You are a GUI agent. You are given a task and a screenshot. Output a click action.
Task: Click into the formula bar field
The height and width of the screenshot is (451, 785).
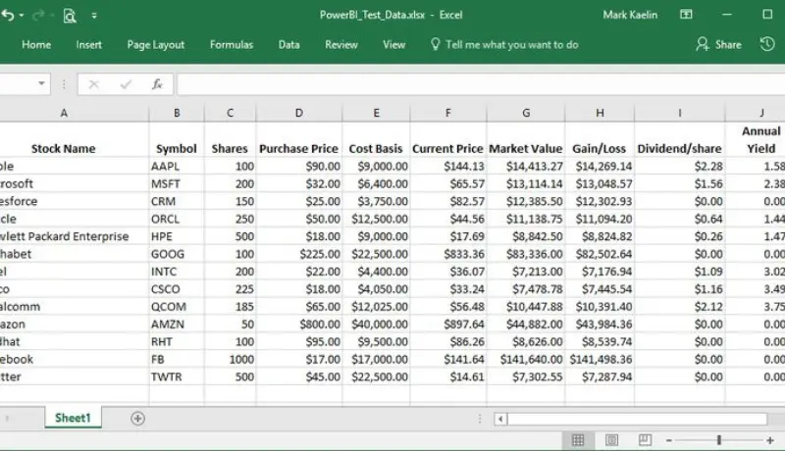481,84
